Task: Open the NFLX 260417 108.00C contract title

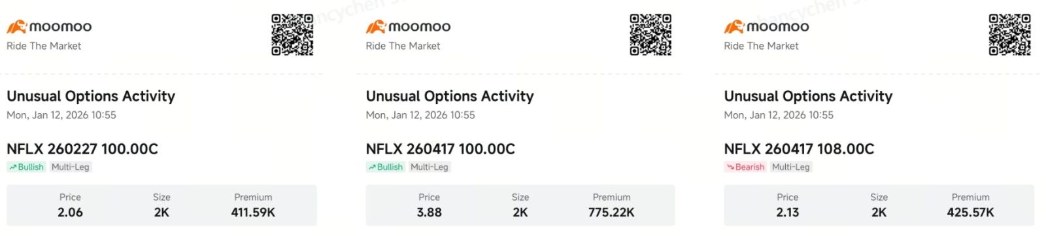Action: pos(799,149)
